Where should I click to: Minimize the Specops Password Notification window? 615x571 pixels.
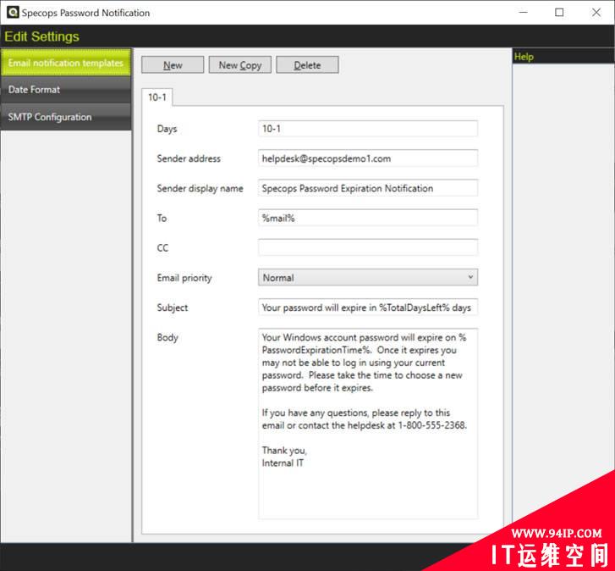pos(521,13)
